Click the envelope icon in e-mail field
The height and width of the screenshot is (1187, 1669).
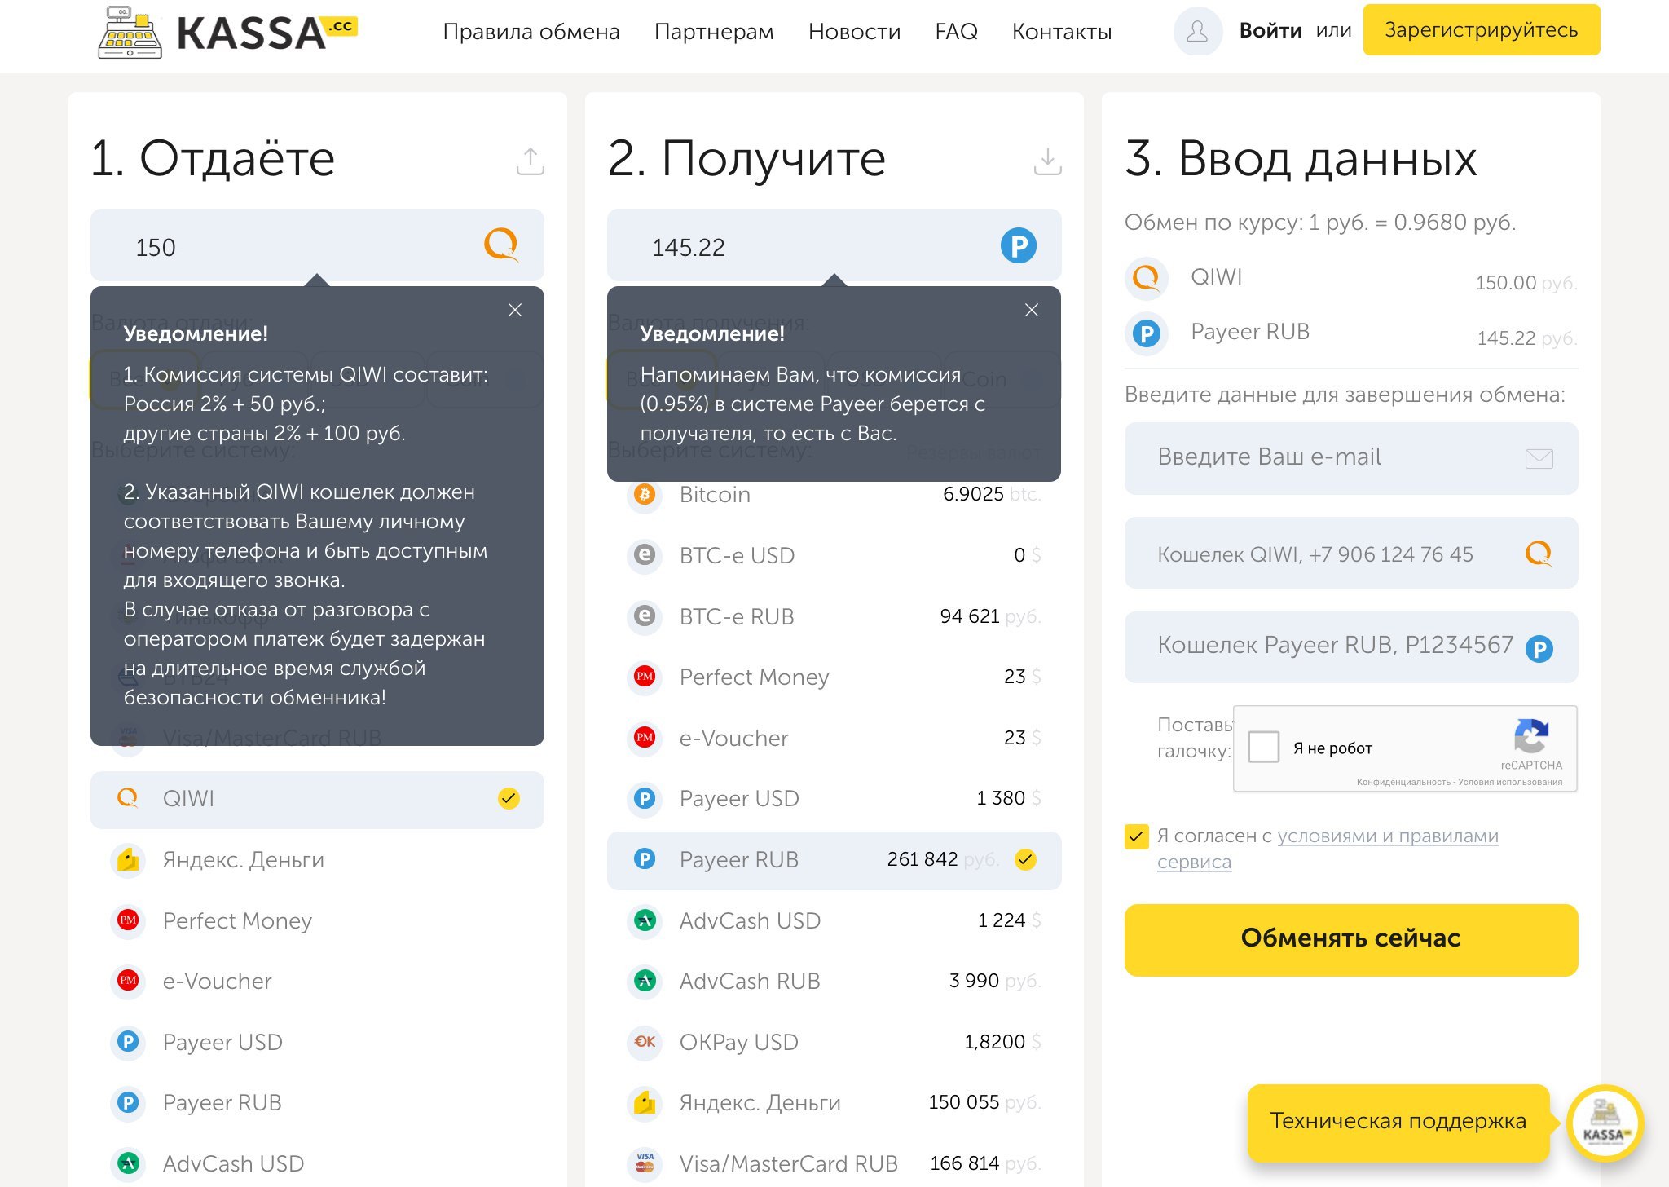tap(1539, 458)
